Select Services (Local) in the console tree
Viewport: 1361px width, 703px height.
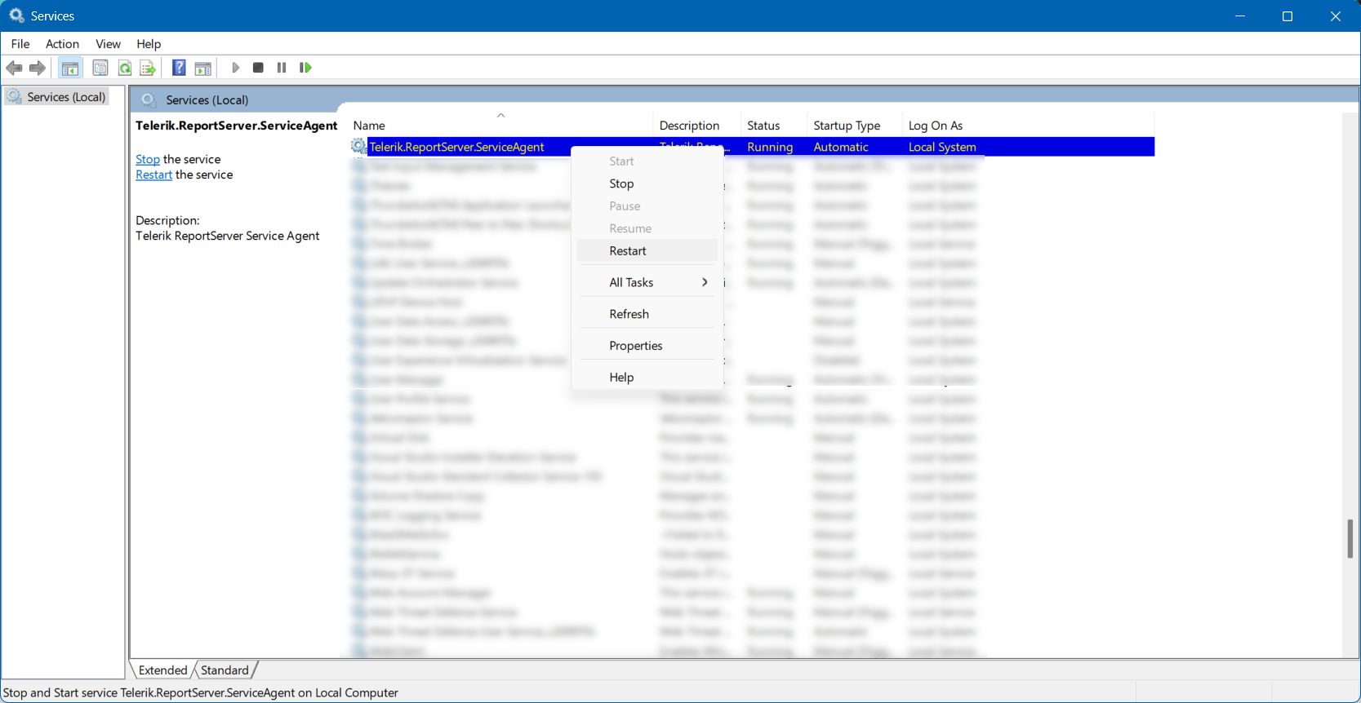pyautogui.click(x=66, y=97)
